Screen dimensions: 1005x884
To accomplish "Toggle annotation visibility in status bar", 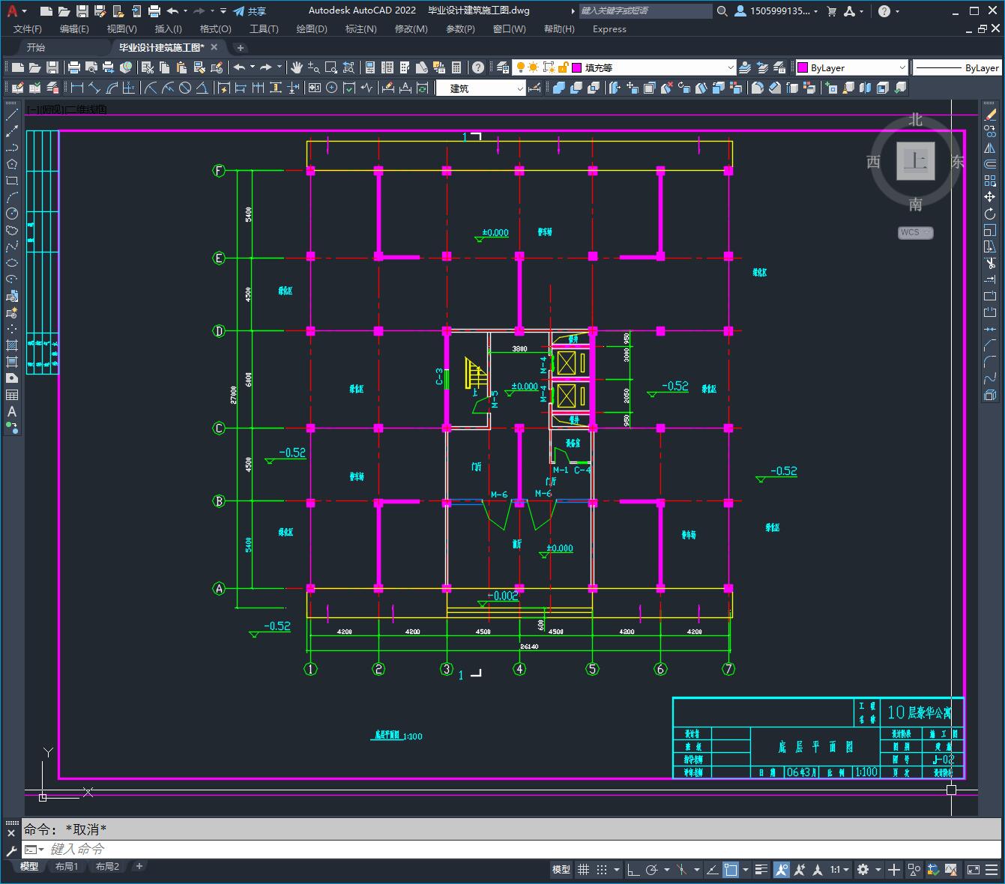I will (782, 870).
